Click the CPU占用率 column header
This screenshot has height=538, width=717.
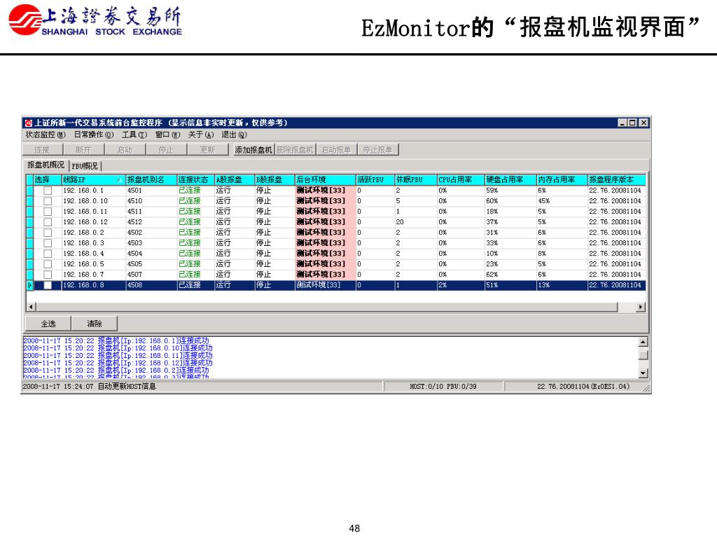(x=461, y=180)
